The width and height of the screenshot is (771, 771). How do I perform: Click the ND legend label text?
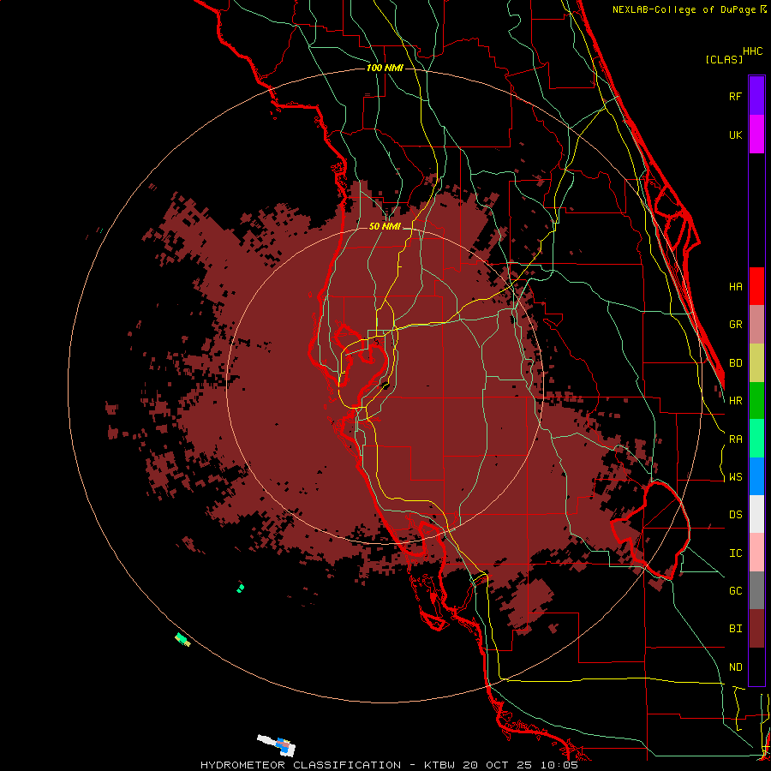tap(735, 666)
